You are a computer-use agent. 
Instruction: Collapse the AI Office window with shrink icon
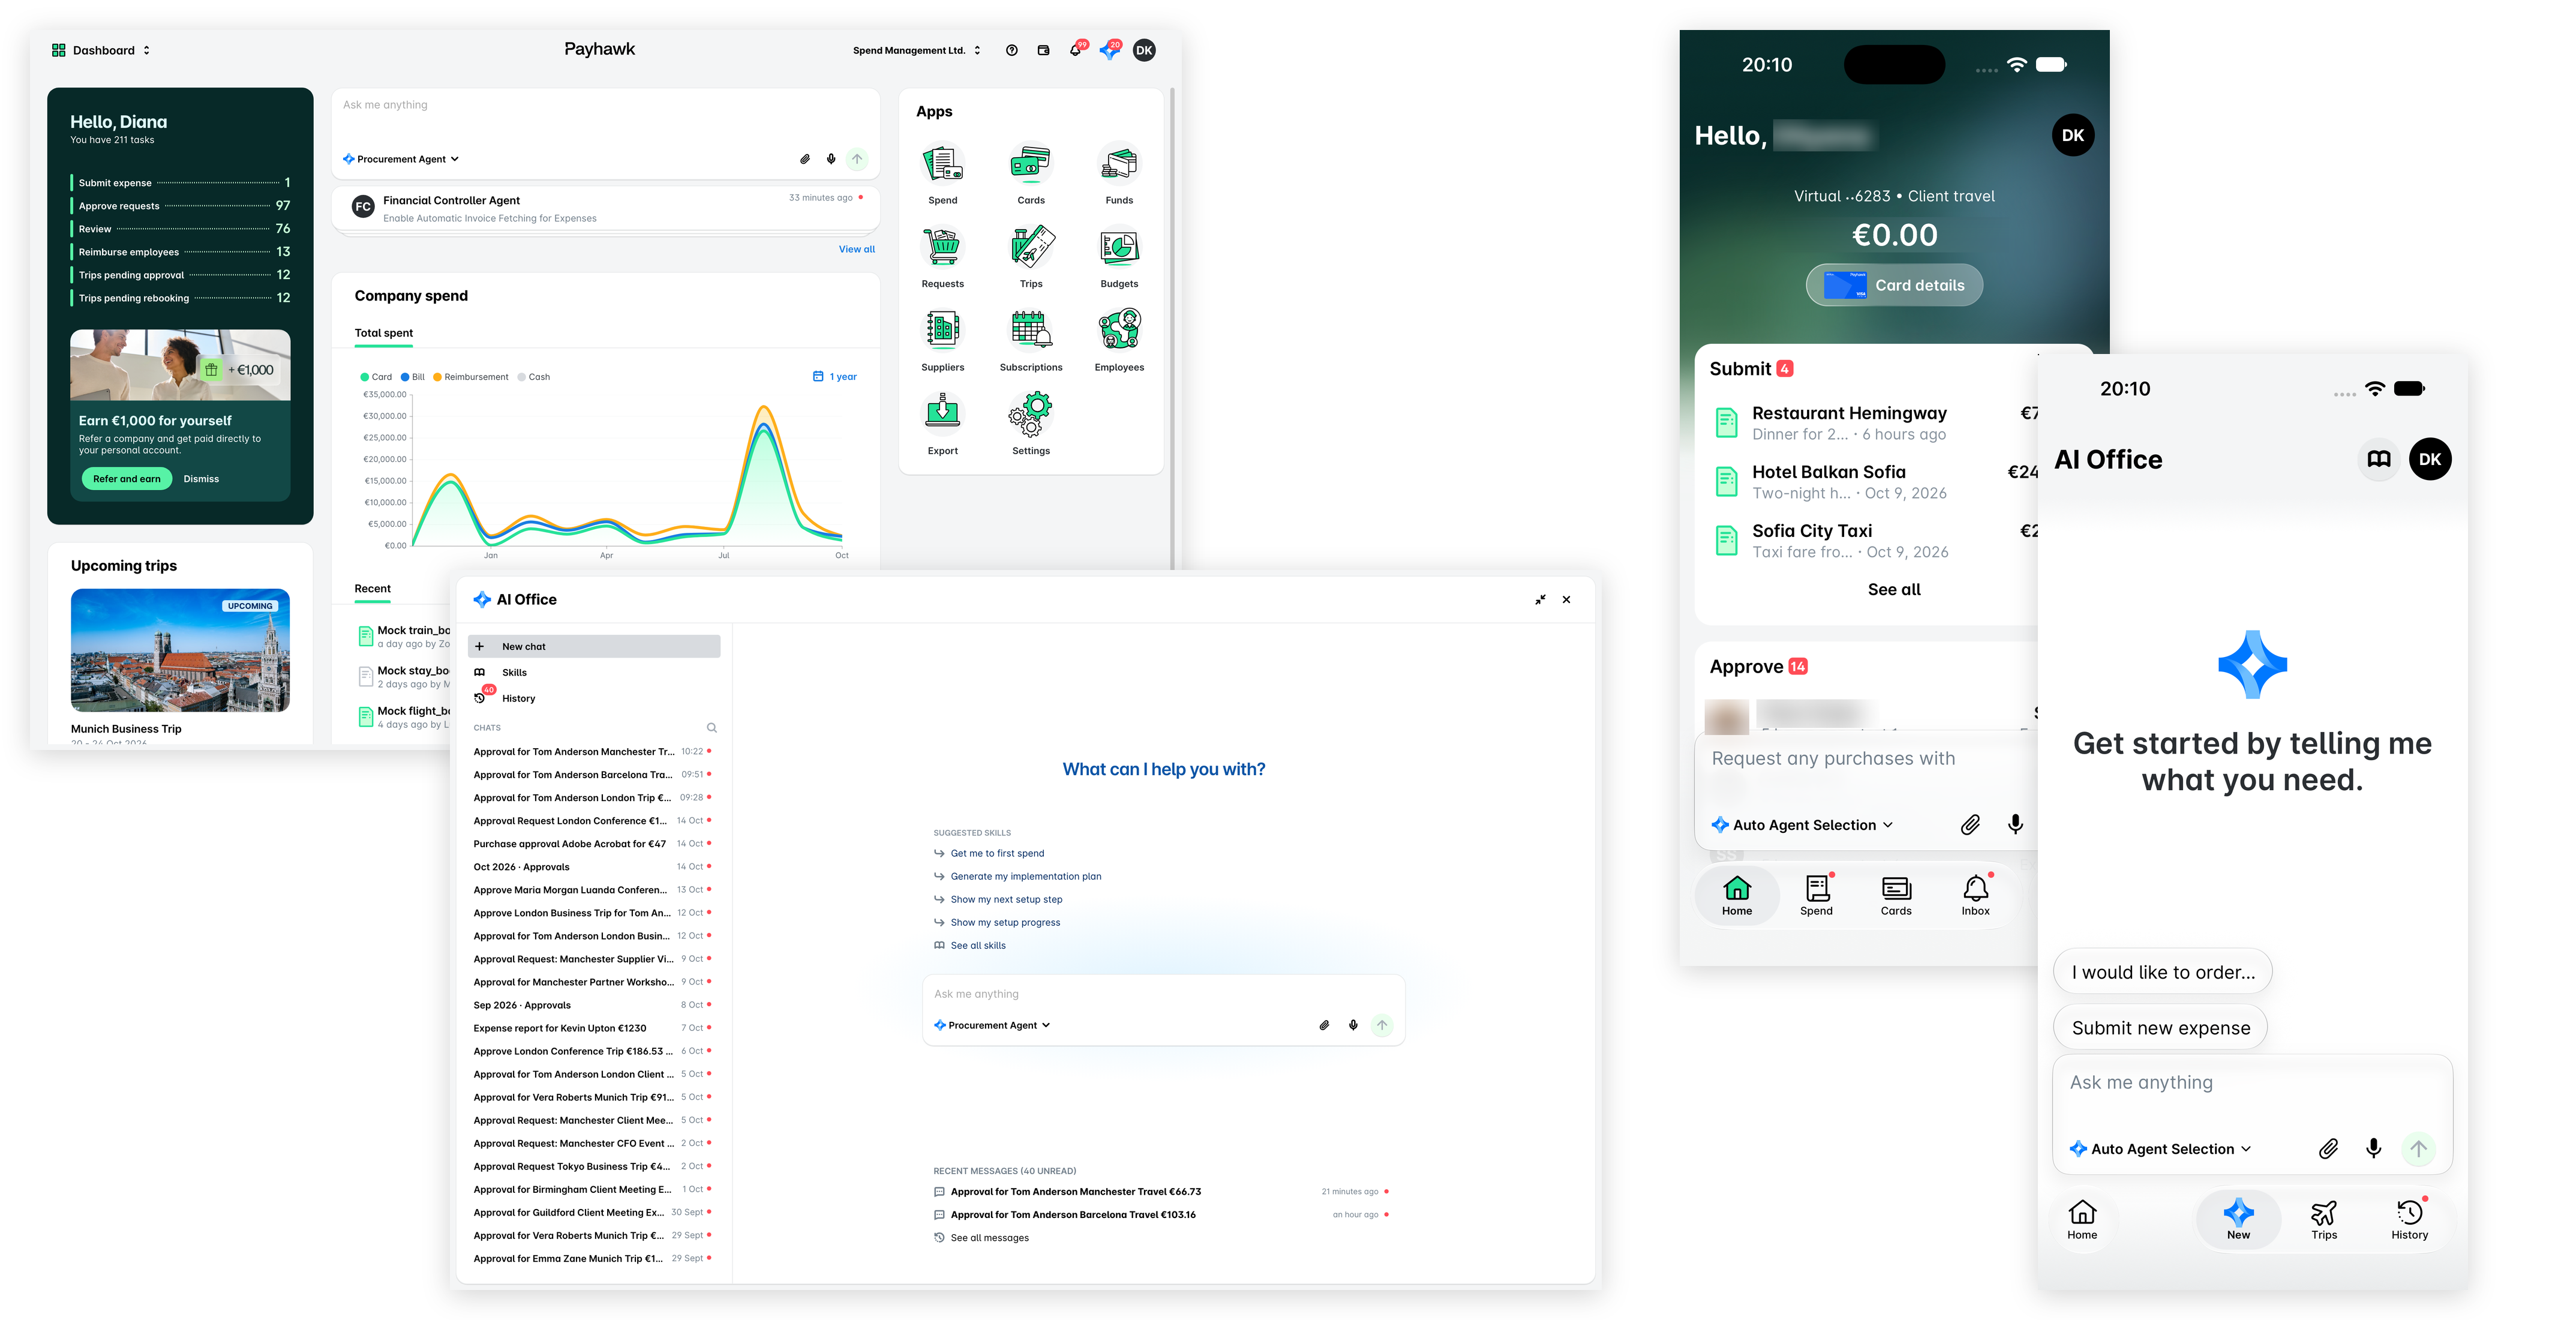1540,600
